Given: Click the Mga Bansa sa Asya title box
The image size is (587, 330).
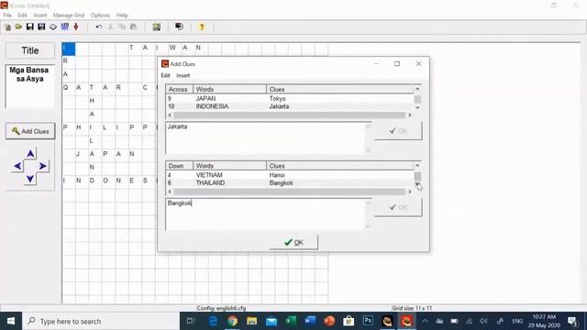Looking at the screenshot, I should (x=30, y=86).
